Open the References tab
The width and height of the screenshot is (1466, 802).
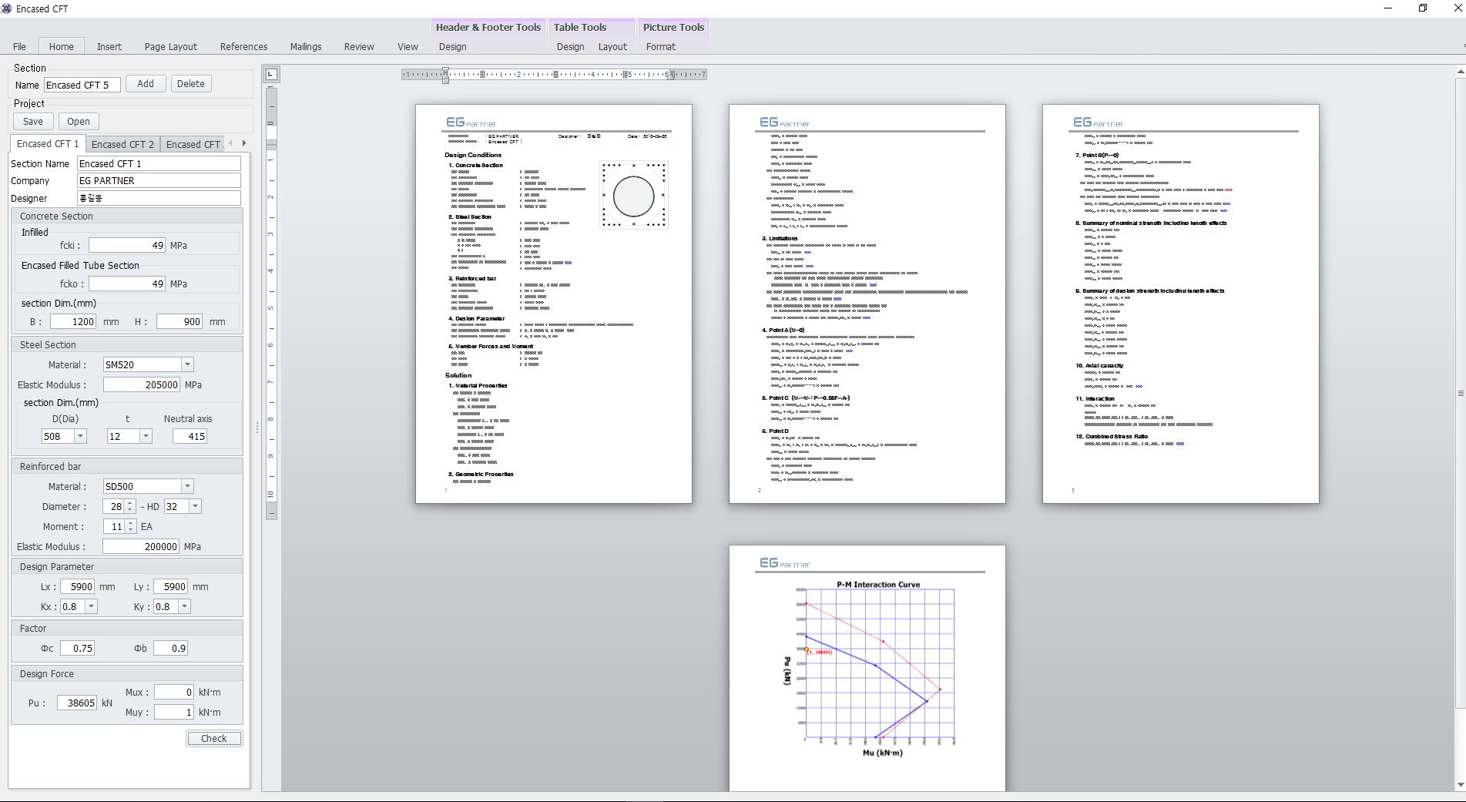[x=243, y=46]
